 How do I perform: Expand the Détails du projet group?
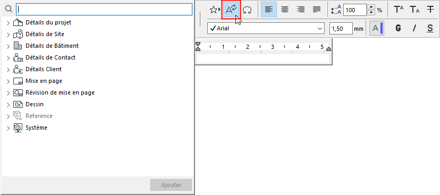[x=8, y=23]
